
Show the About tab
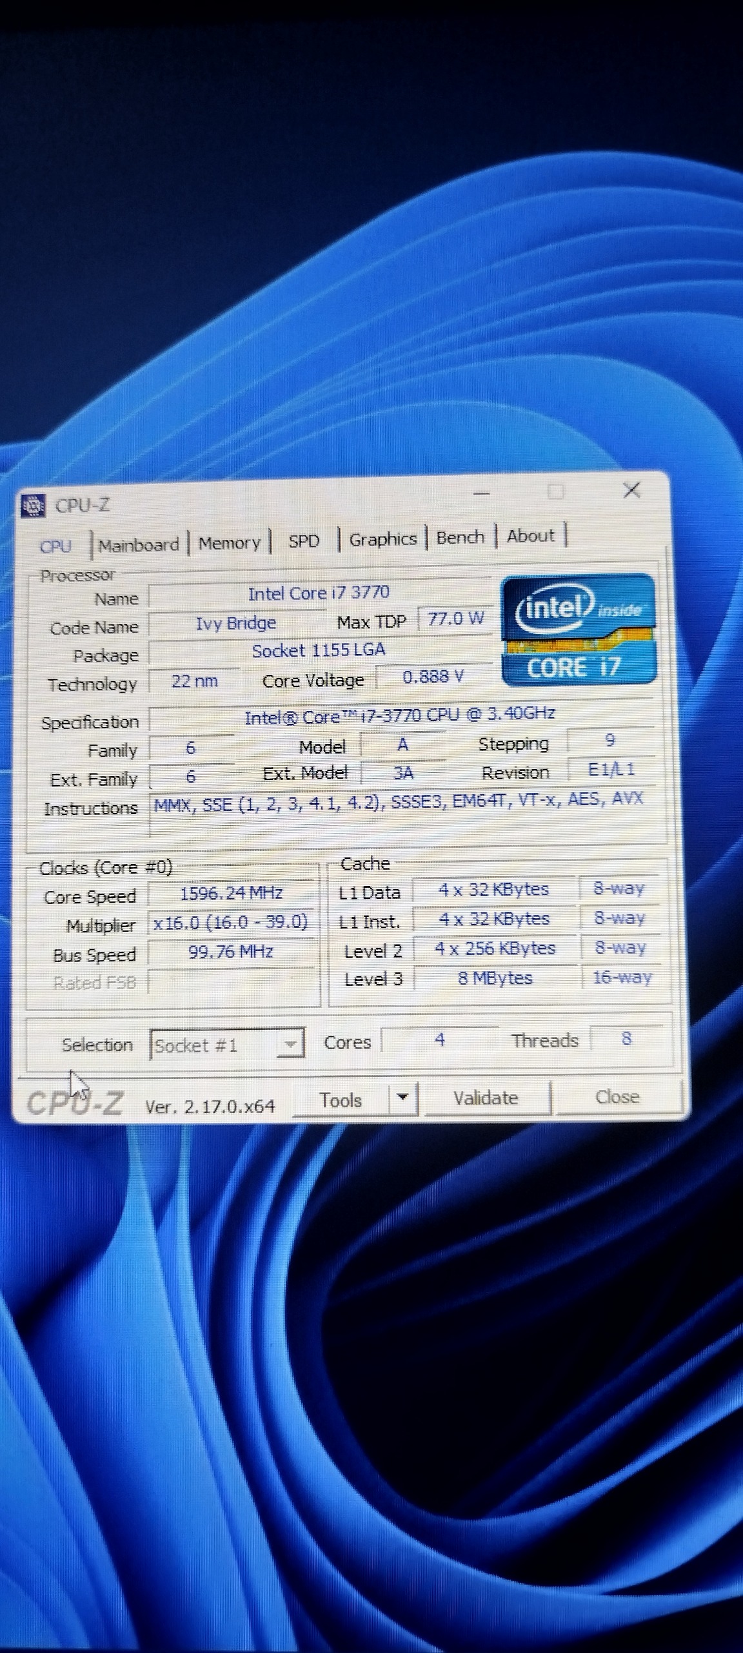click(530, 536)
